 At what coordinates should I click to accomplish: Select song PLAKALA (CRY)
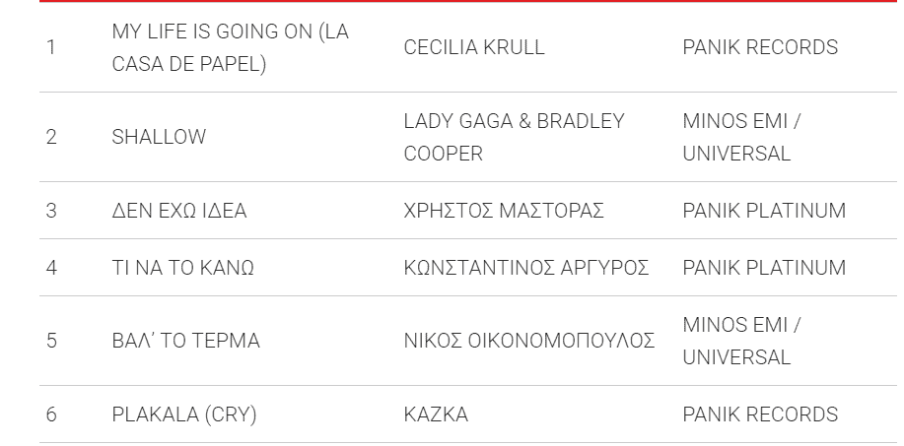pyautogui.click(x=184, y=414)
